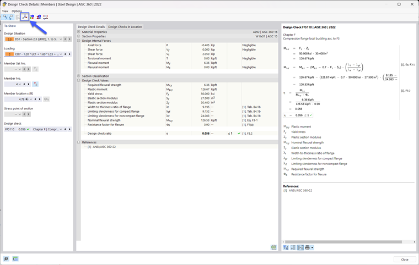
Task: Step to next loading combination
Action: pos(69,54)
